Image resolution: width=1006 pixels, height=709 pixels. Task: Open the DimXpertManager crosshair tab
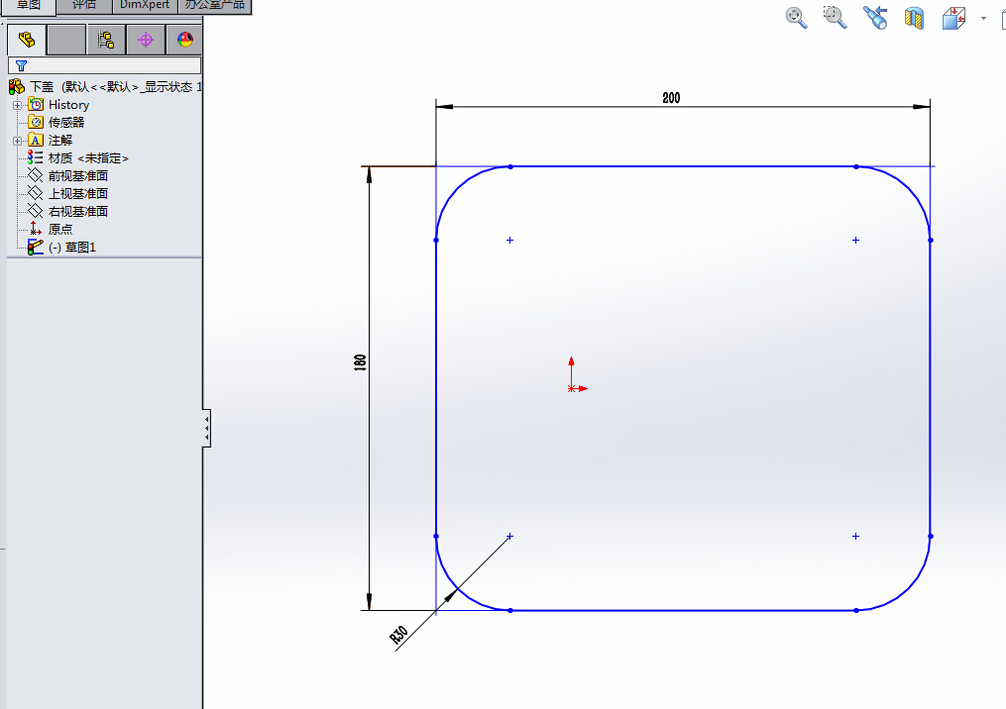click(x=146, y=40)
